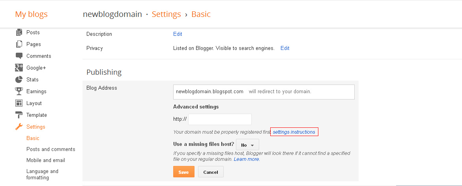Open Posts and comments settings
The image size is (462, 186).
tap(51, 149)
